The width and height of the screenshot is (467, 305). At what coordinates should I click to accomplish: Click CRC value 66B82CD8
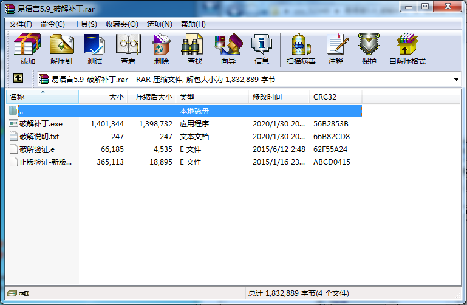click(x=332, y=137)
